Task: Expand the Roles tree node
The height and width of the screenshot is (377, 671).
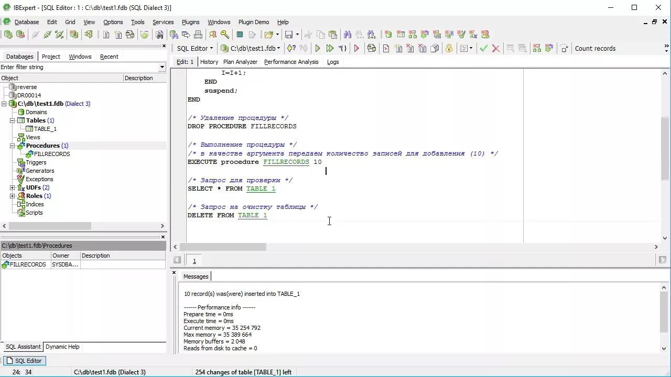Action: [13, 196]
